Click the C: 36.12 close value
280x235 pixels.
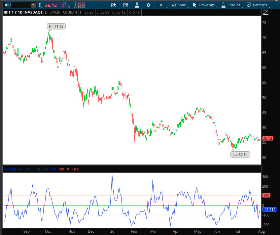tap(119, 12)
